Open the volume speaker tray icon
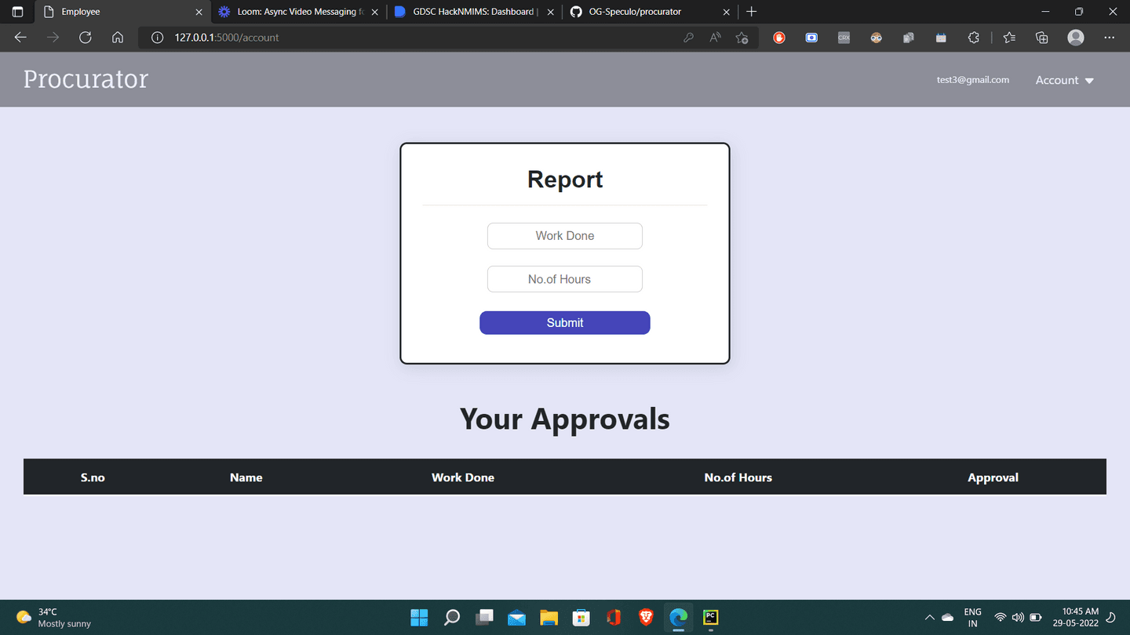The image size is (1130, 635). (1018, 618)
